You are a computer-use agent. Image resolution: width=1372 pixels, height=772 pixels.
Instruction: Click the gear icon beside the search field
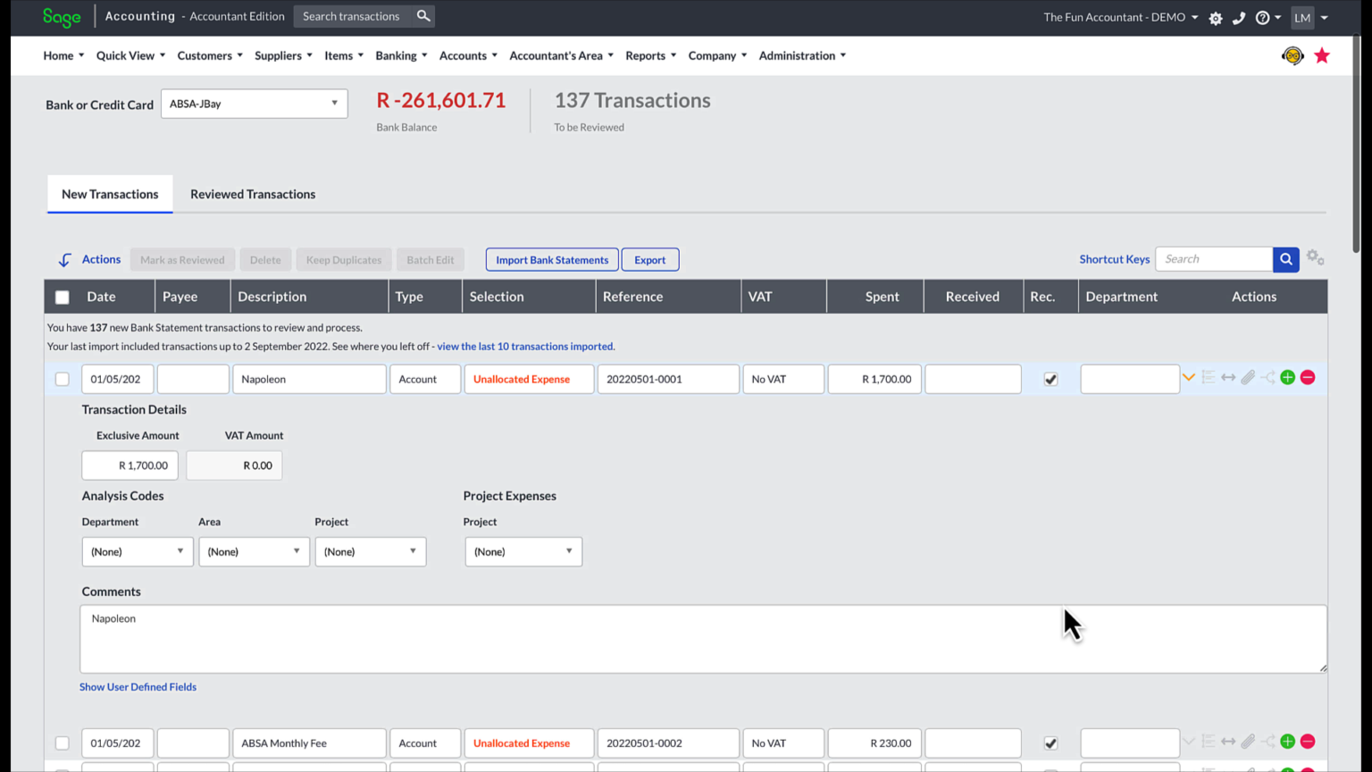point(1316,256)
